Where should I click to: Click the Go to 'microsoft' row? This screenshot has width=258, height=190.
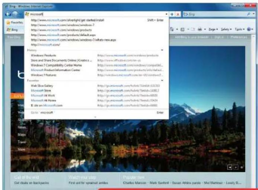pyautogui.click(x=97, y=113)
